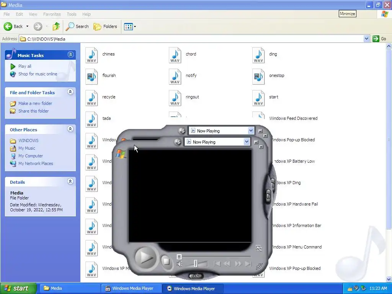Open My Computer from Other Places
This screenshot has width=392, height=294.
[31, 156]
